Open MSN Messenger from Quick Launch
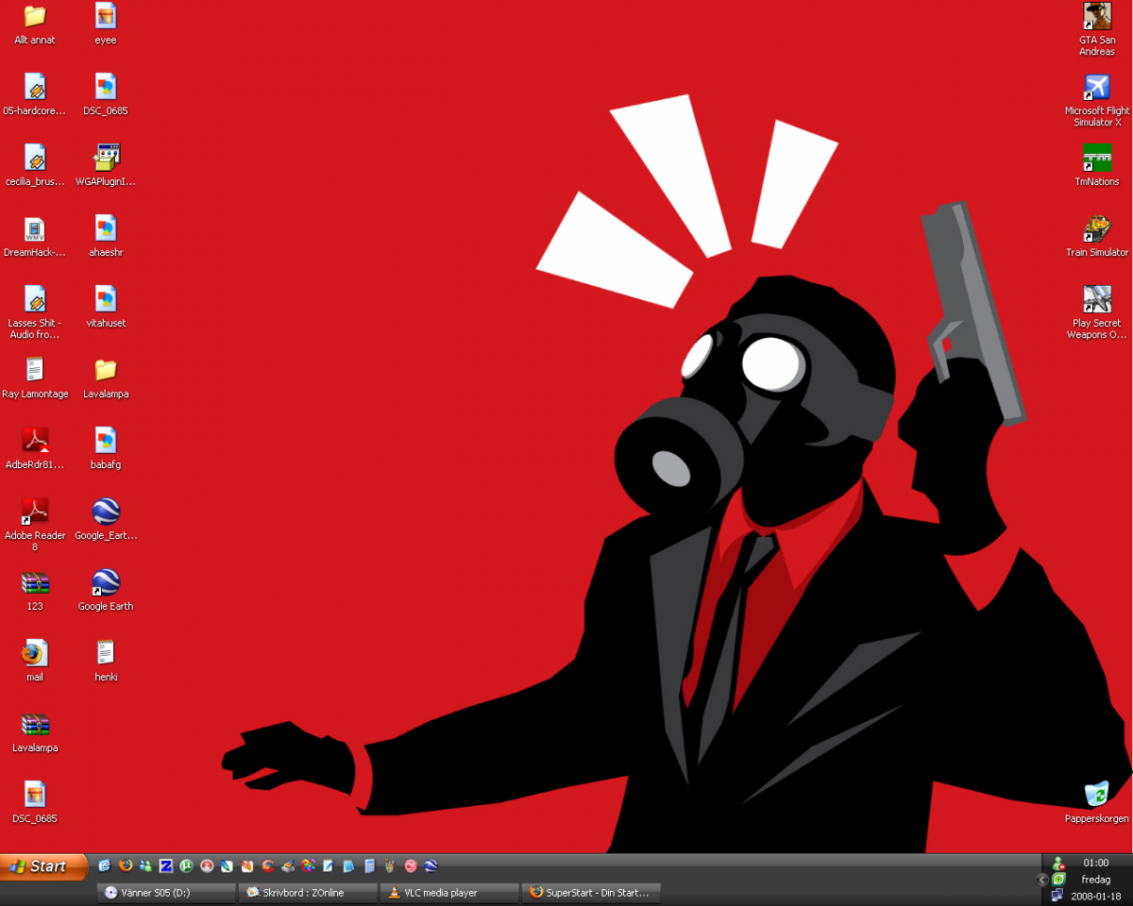1133x906 pixels. point(145,865)
